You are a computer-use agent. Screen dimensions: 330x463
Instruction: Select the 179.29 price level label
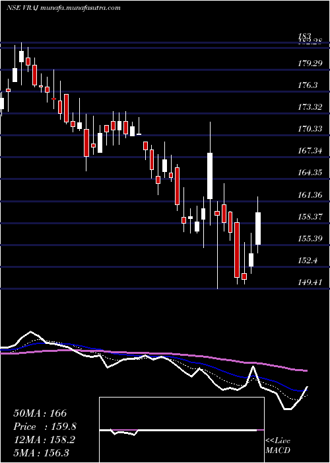pos(310,63)
